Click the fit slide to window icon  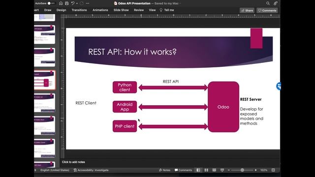click(x=273, y=170)
